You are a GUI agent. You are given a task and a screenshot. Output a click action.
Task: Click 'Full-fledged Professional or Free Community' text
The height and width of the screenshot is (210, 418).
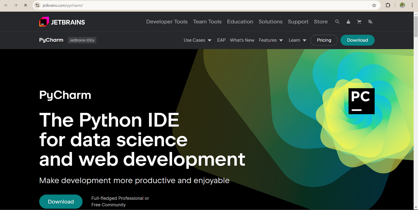pos(120,201)
